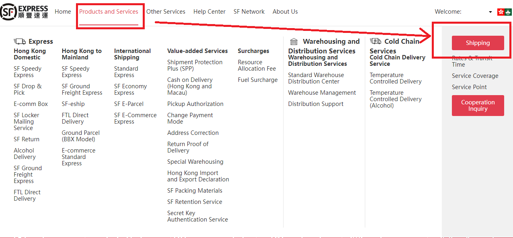This screenshot has height=238, width=513.
Task: Open the SF Return link
Action: (x=27, y=139)
